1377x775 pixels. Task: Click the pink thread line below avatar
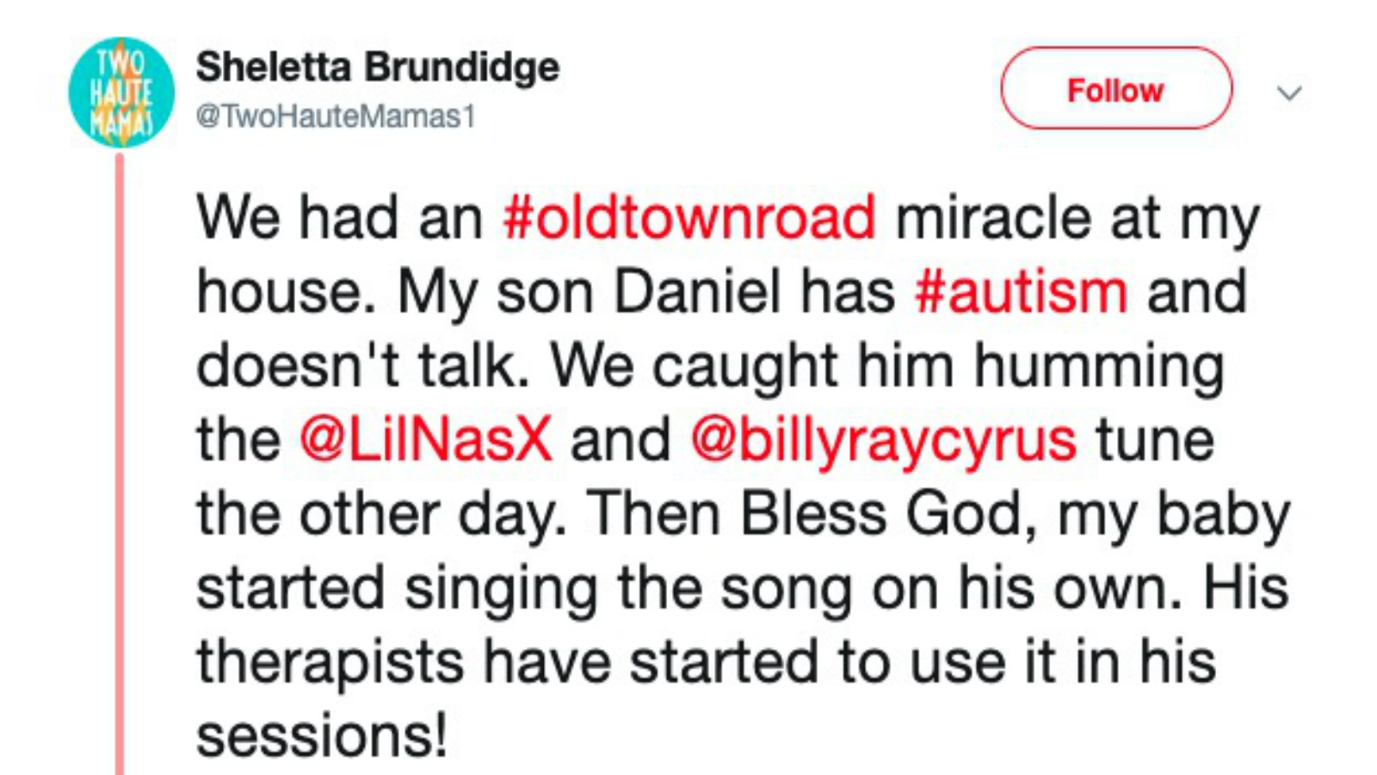point(120,465)
